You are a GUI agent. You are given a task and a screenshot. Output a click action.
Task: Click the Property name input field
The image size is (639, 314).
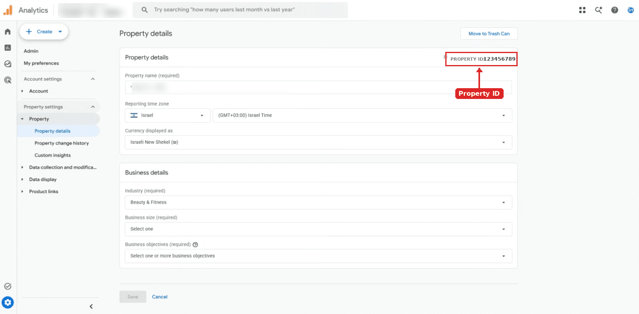coord(318,87)
